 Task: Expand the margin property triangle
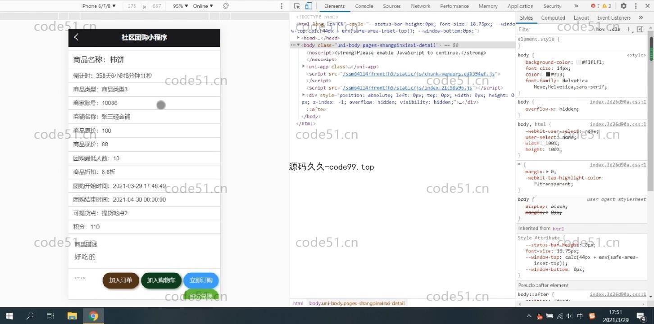tap(548, 171)
